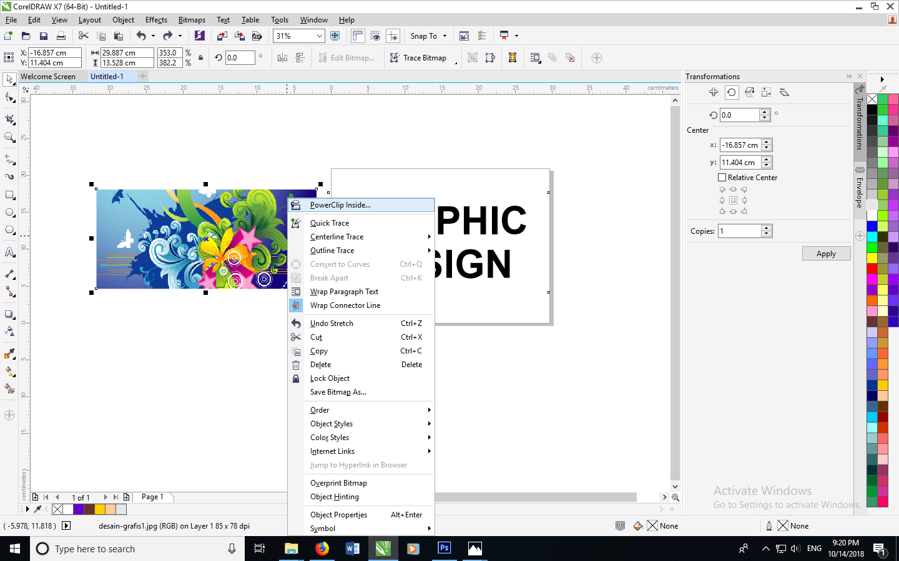This screenshot has height=561, width=899.
Task: Select the Crop tool in the toolbox
Action: [9, 118]
